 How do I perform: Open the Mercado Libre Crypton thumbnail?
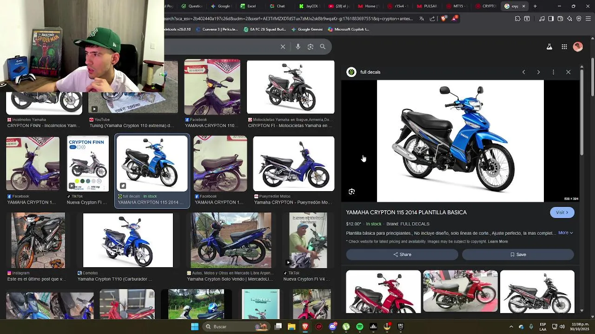(231, 240)
